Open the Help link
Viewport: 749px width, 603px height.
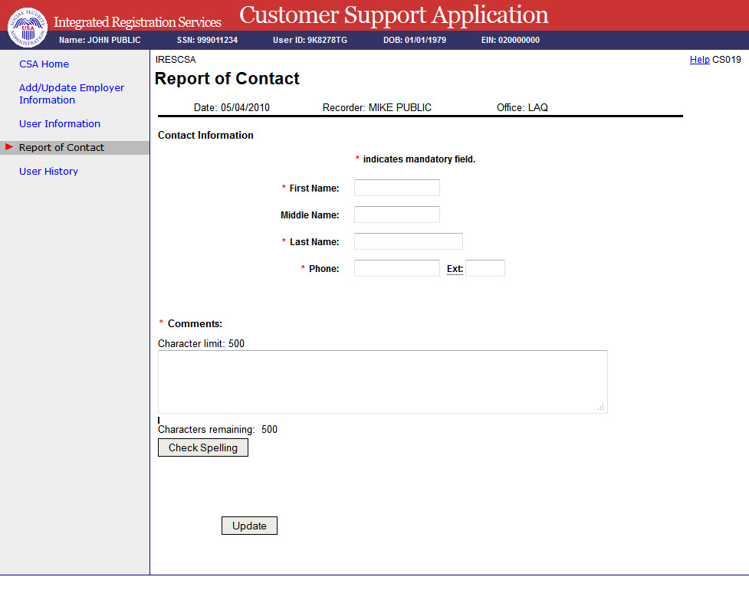699,60
